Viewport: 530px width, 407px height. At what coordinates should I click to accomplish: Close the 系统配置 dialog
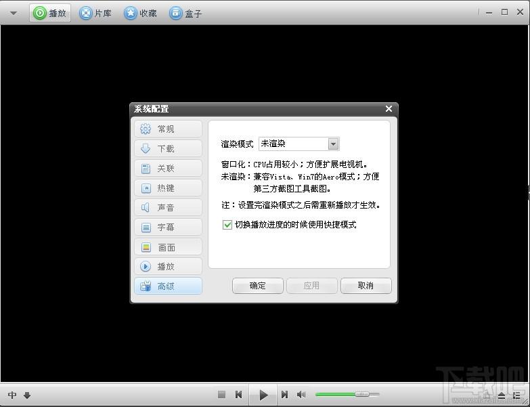coord(389,109)
